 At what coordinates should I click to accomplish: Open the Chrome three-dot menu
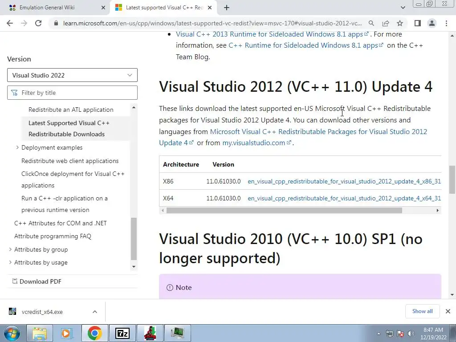point(446,23)
